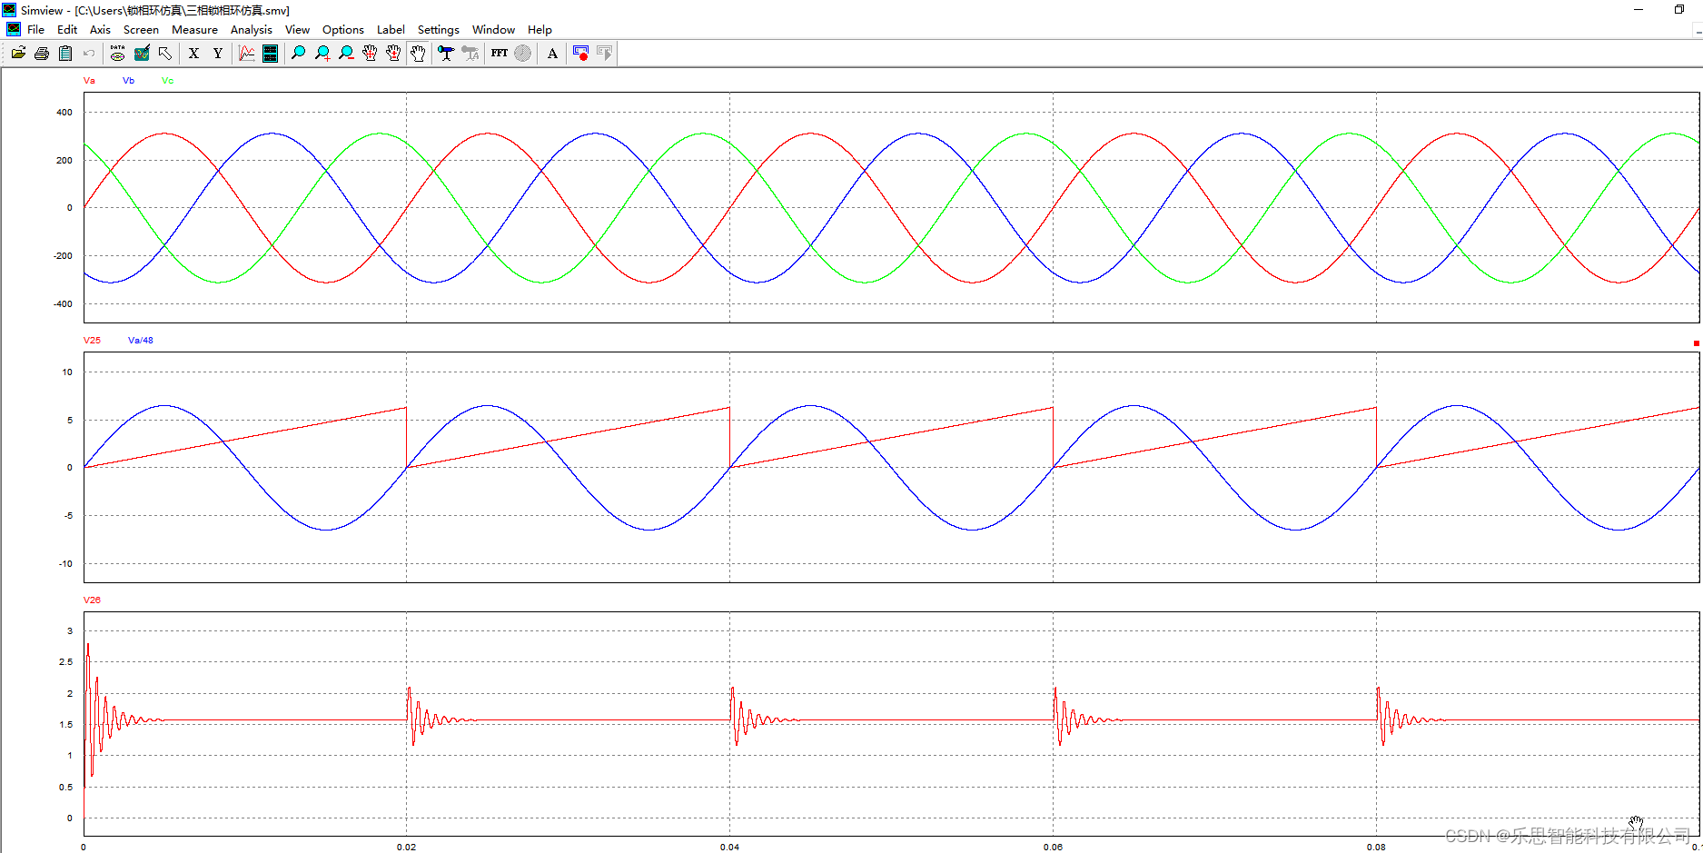Click the green Vc curve label

tap(167, 81)
